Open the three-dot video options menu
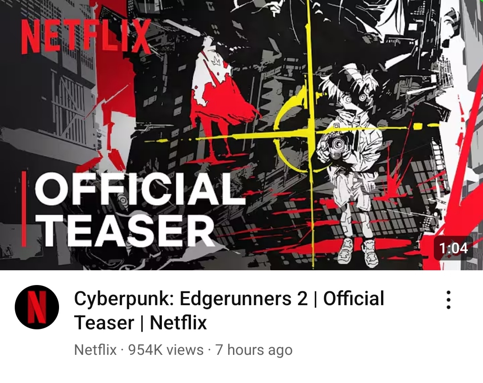This screenshot has width=483, height=383. [449, 299]
